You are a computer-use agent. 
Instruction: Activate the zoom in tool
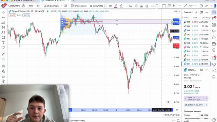point(3,59)
